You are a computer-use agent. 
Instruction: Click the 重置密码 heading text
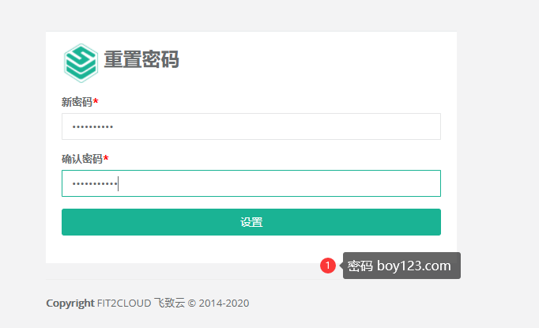tap(141, 60)
